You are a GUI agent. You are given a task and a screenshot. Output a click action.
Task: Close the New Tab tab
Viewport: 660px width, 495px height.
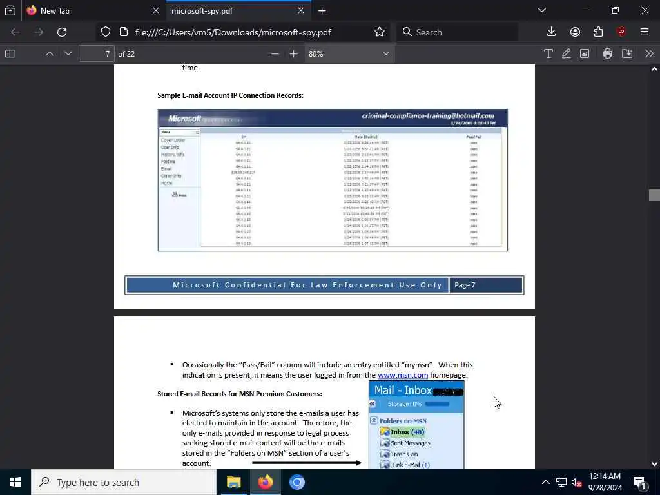point(156,10)
